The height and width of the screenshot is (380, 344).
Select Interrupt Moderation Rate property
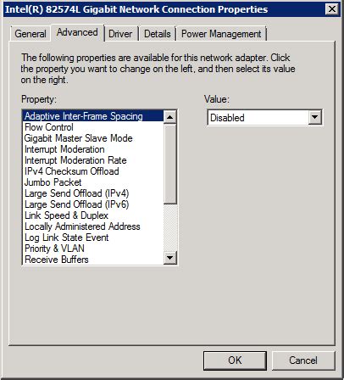92,160
